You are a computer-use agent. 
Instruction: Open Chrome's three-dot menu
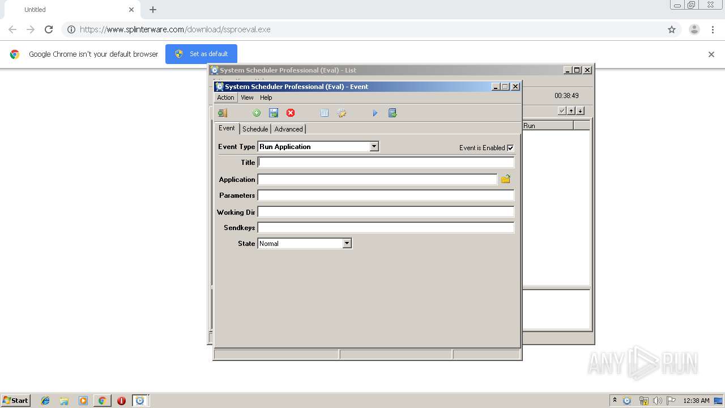tap(713, 29)
